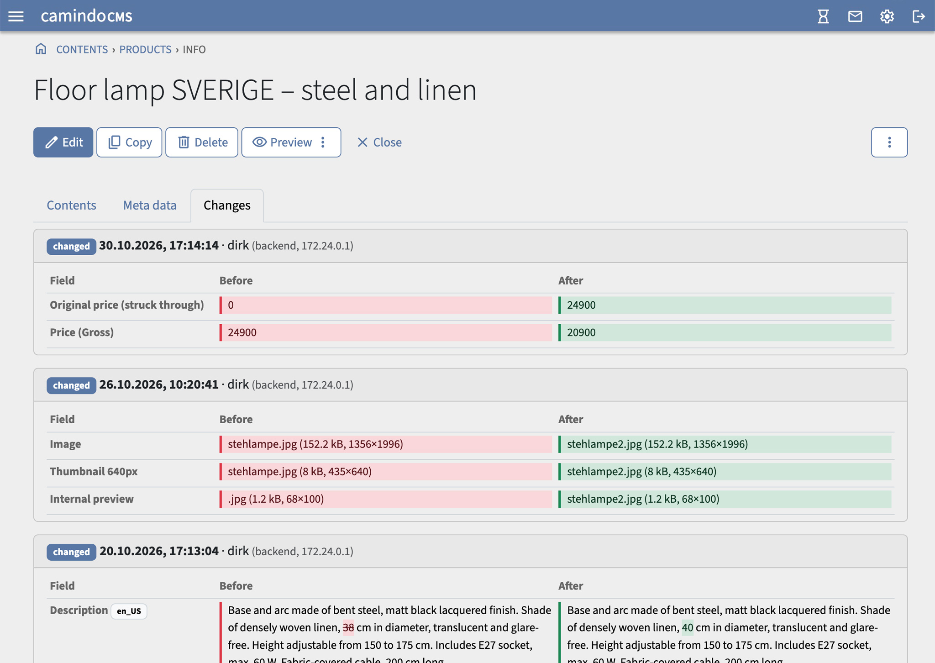Viewport: 935px width, 663px height.
Task: Click the hourglass icon in header
Action: tap(823, 16)
